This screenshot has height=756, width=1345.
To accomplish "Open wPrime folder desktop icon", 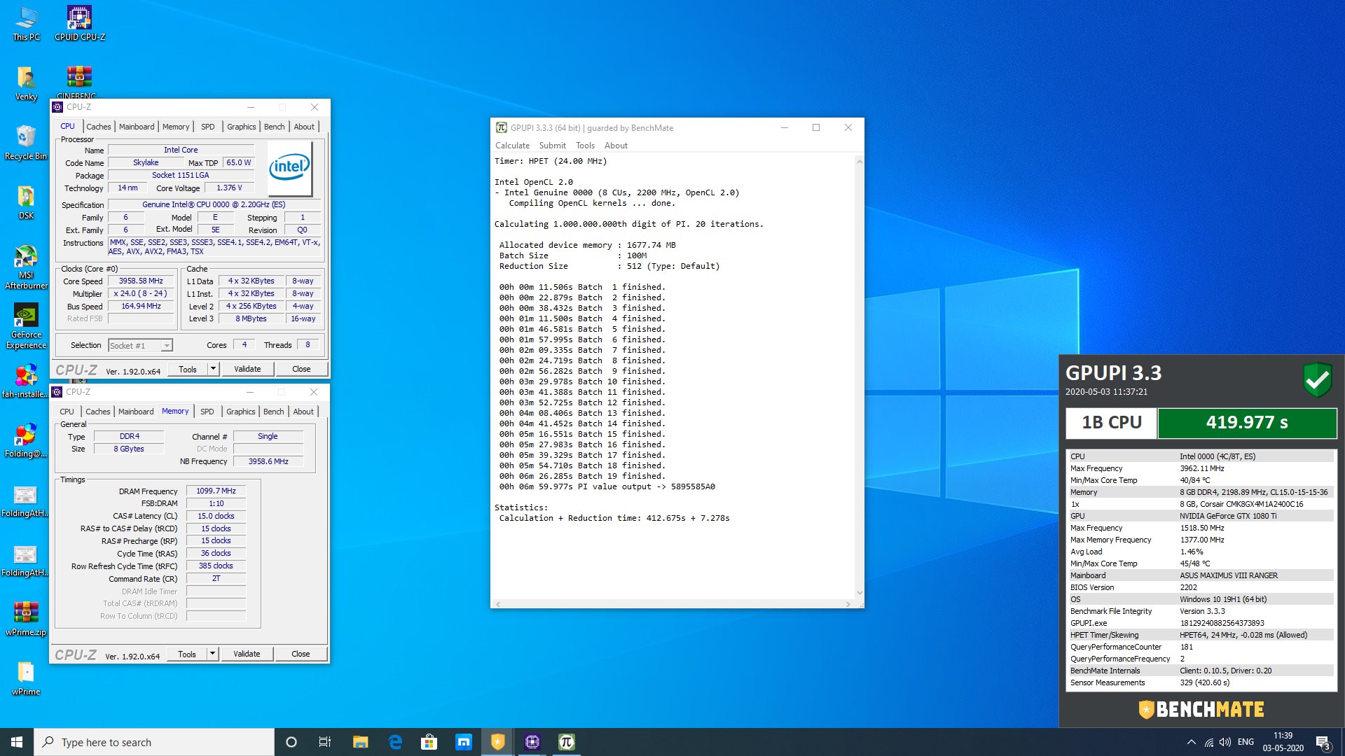I will tap(26, 678).
